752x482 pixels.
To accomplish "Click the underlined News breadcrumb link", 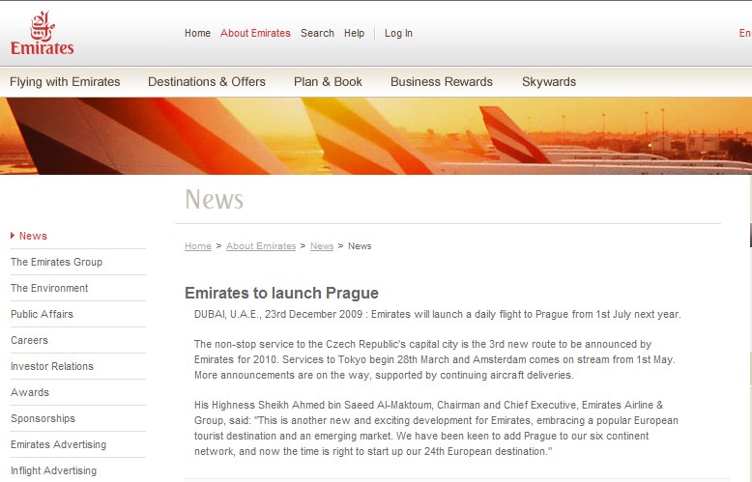I will click(x=322, y=245).
